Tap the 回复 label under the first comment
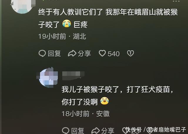This screenshot has height=134, width=188. [x=54, y=54]
